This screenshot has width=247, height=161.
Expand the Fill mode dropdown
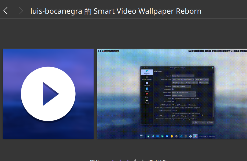tap(181, 86)
